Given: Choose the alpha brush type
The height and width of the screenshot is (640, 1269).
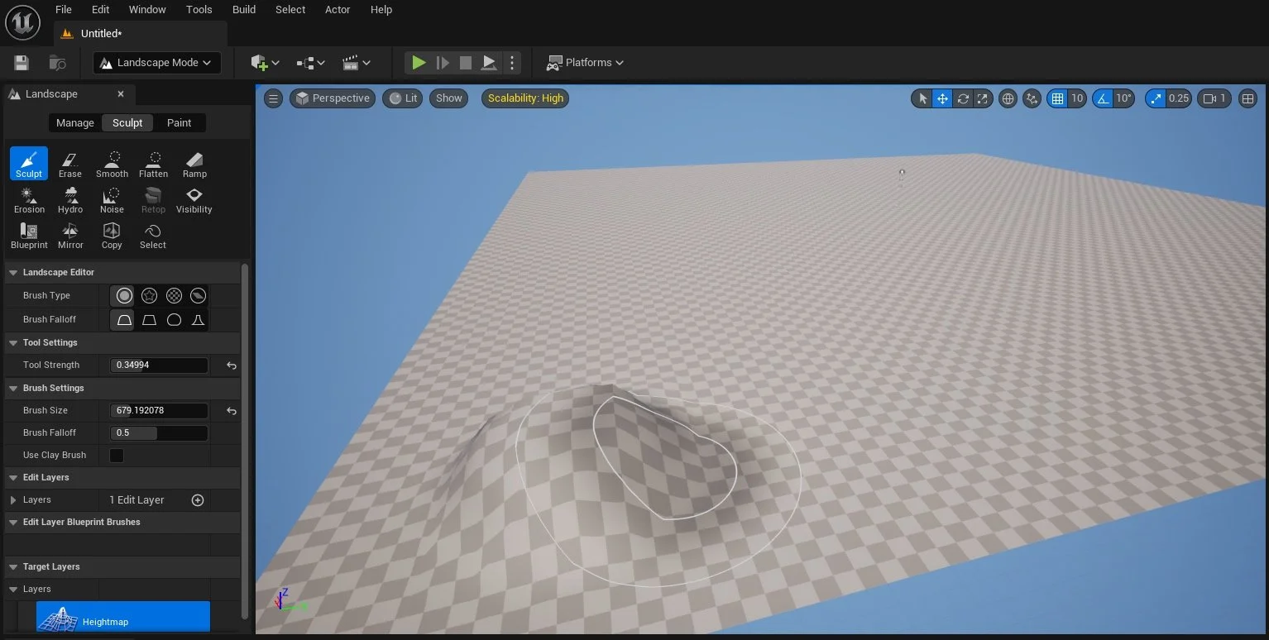Looking at the screenshot, I should click(149, 295).
